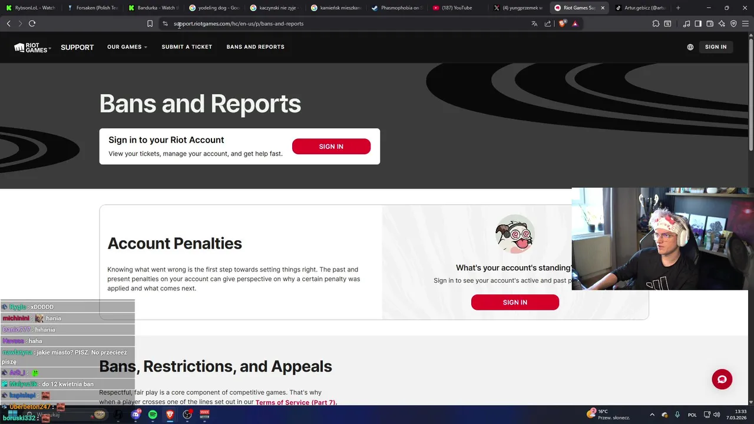The width and height of the screenshot is (754, 424).
Task: Click the Bans, Restrictions, and Appeals heading
Action: tap(216, 366)
